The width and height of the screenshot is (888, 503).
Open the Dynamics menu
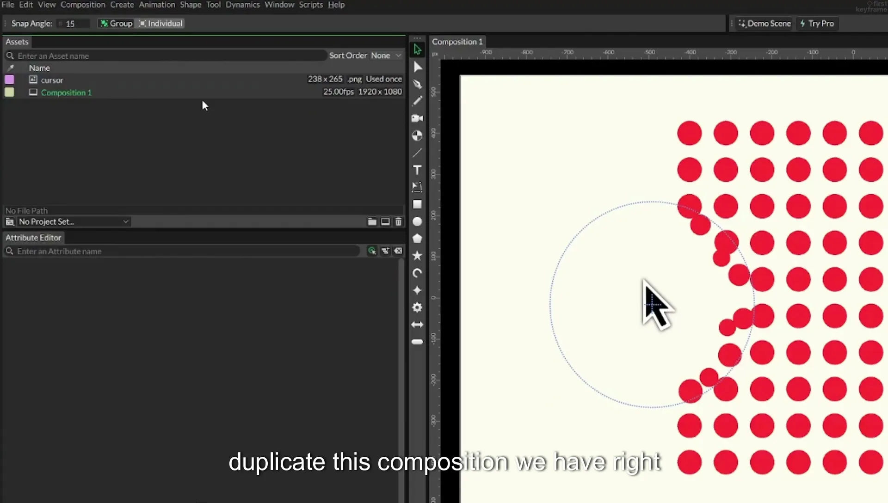(x=242, y=5)
